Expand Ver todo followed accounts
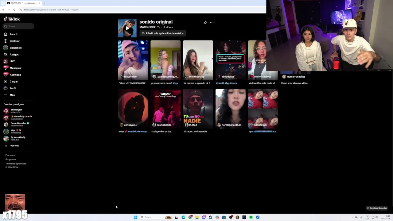The width and height of the screenshot is (393, 221). tap(12, 146)
